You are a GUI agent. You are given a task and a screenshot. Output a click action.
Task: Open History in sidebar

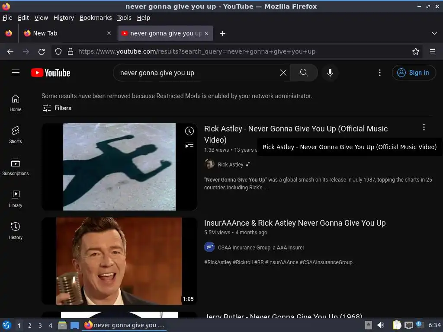click(16, 231)
